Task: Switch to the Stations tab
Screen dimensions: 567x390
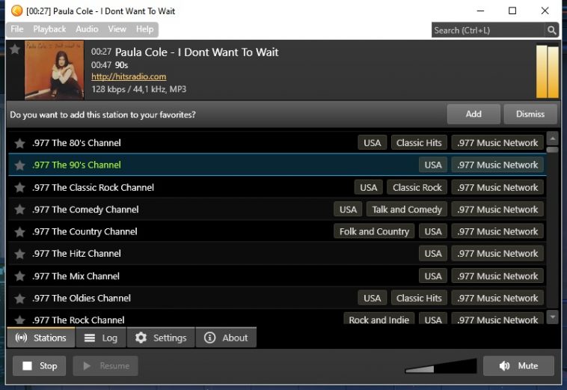Action: [x=41, y=338]
